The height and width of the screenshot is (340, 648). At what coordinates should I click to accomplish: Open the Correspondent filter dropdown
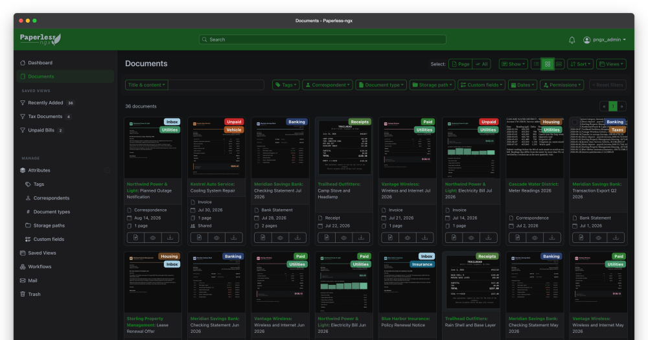[327, 85]
